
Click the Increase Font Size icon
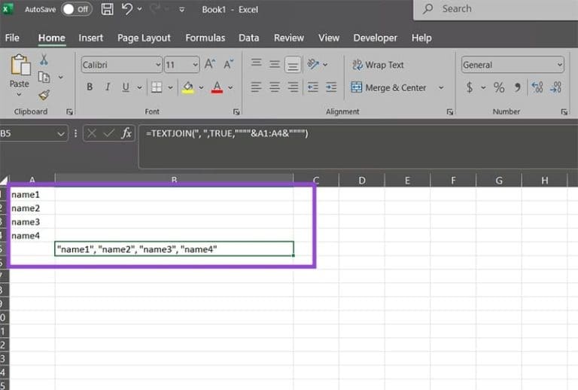[210, 65]
